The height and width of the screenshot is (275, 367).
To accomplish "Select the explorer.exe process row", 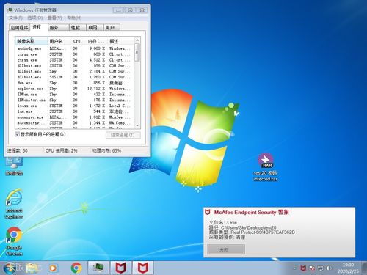I will [75, 89].
